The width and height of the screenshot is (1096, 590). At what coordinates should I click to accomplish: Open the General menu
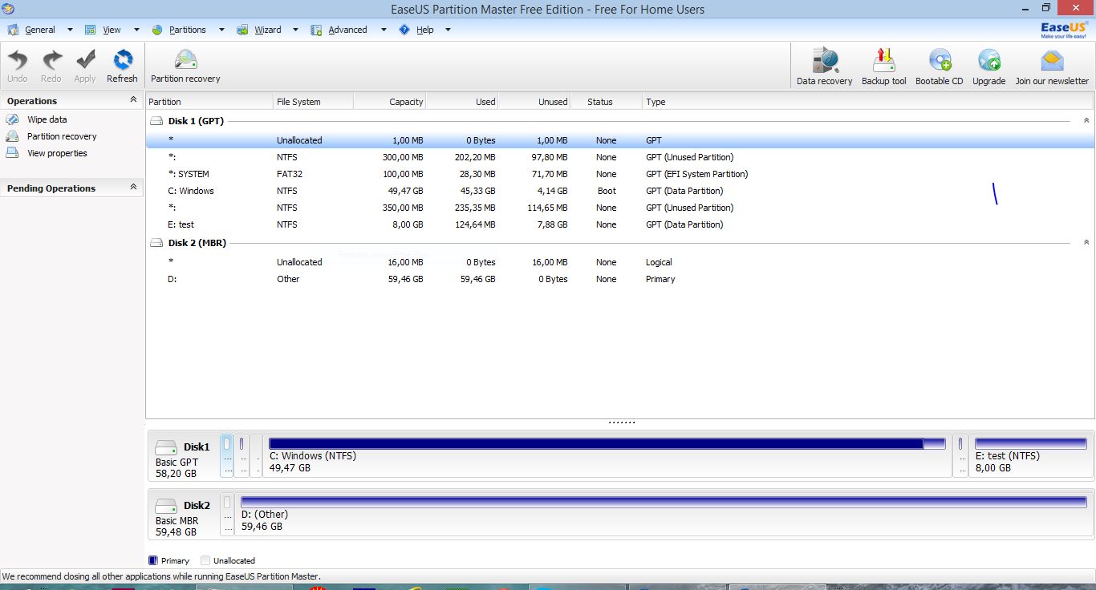[39, 30]
